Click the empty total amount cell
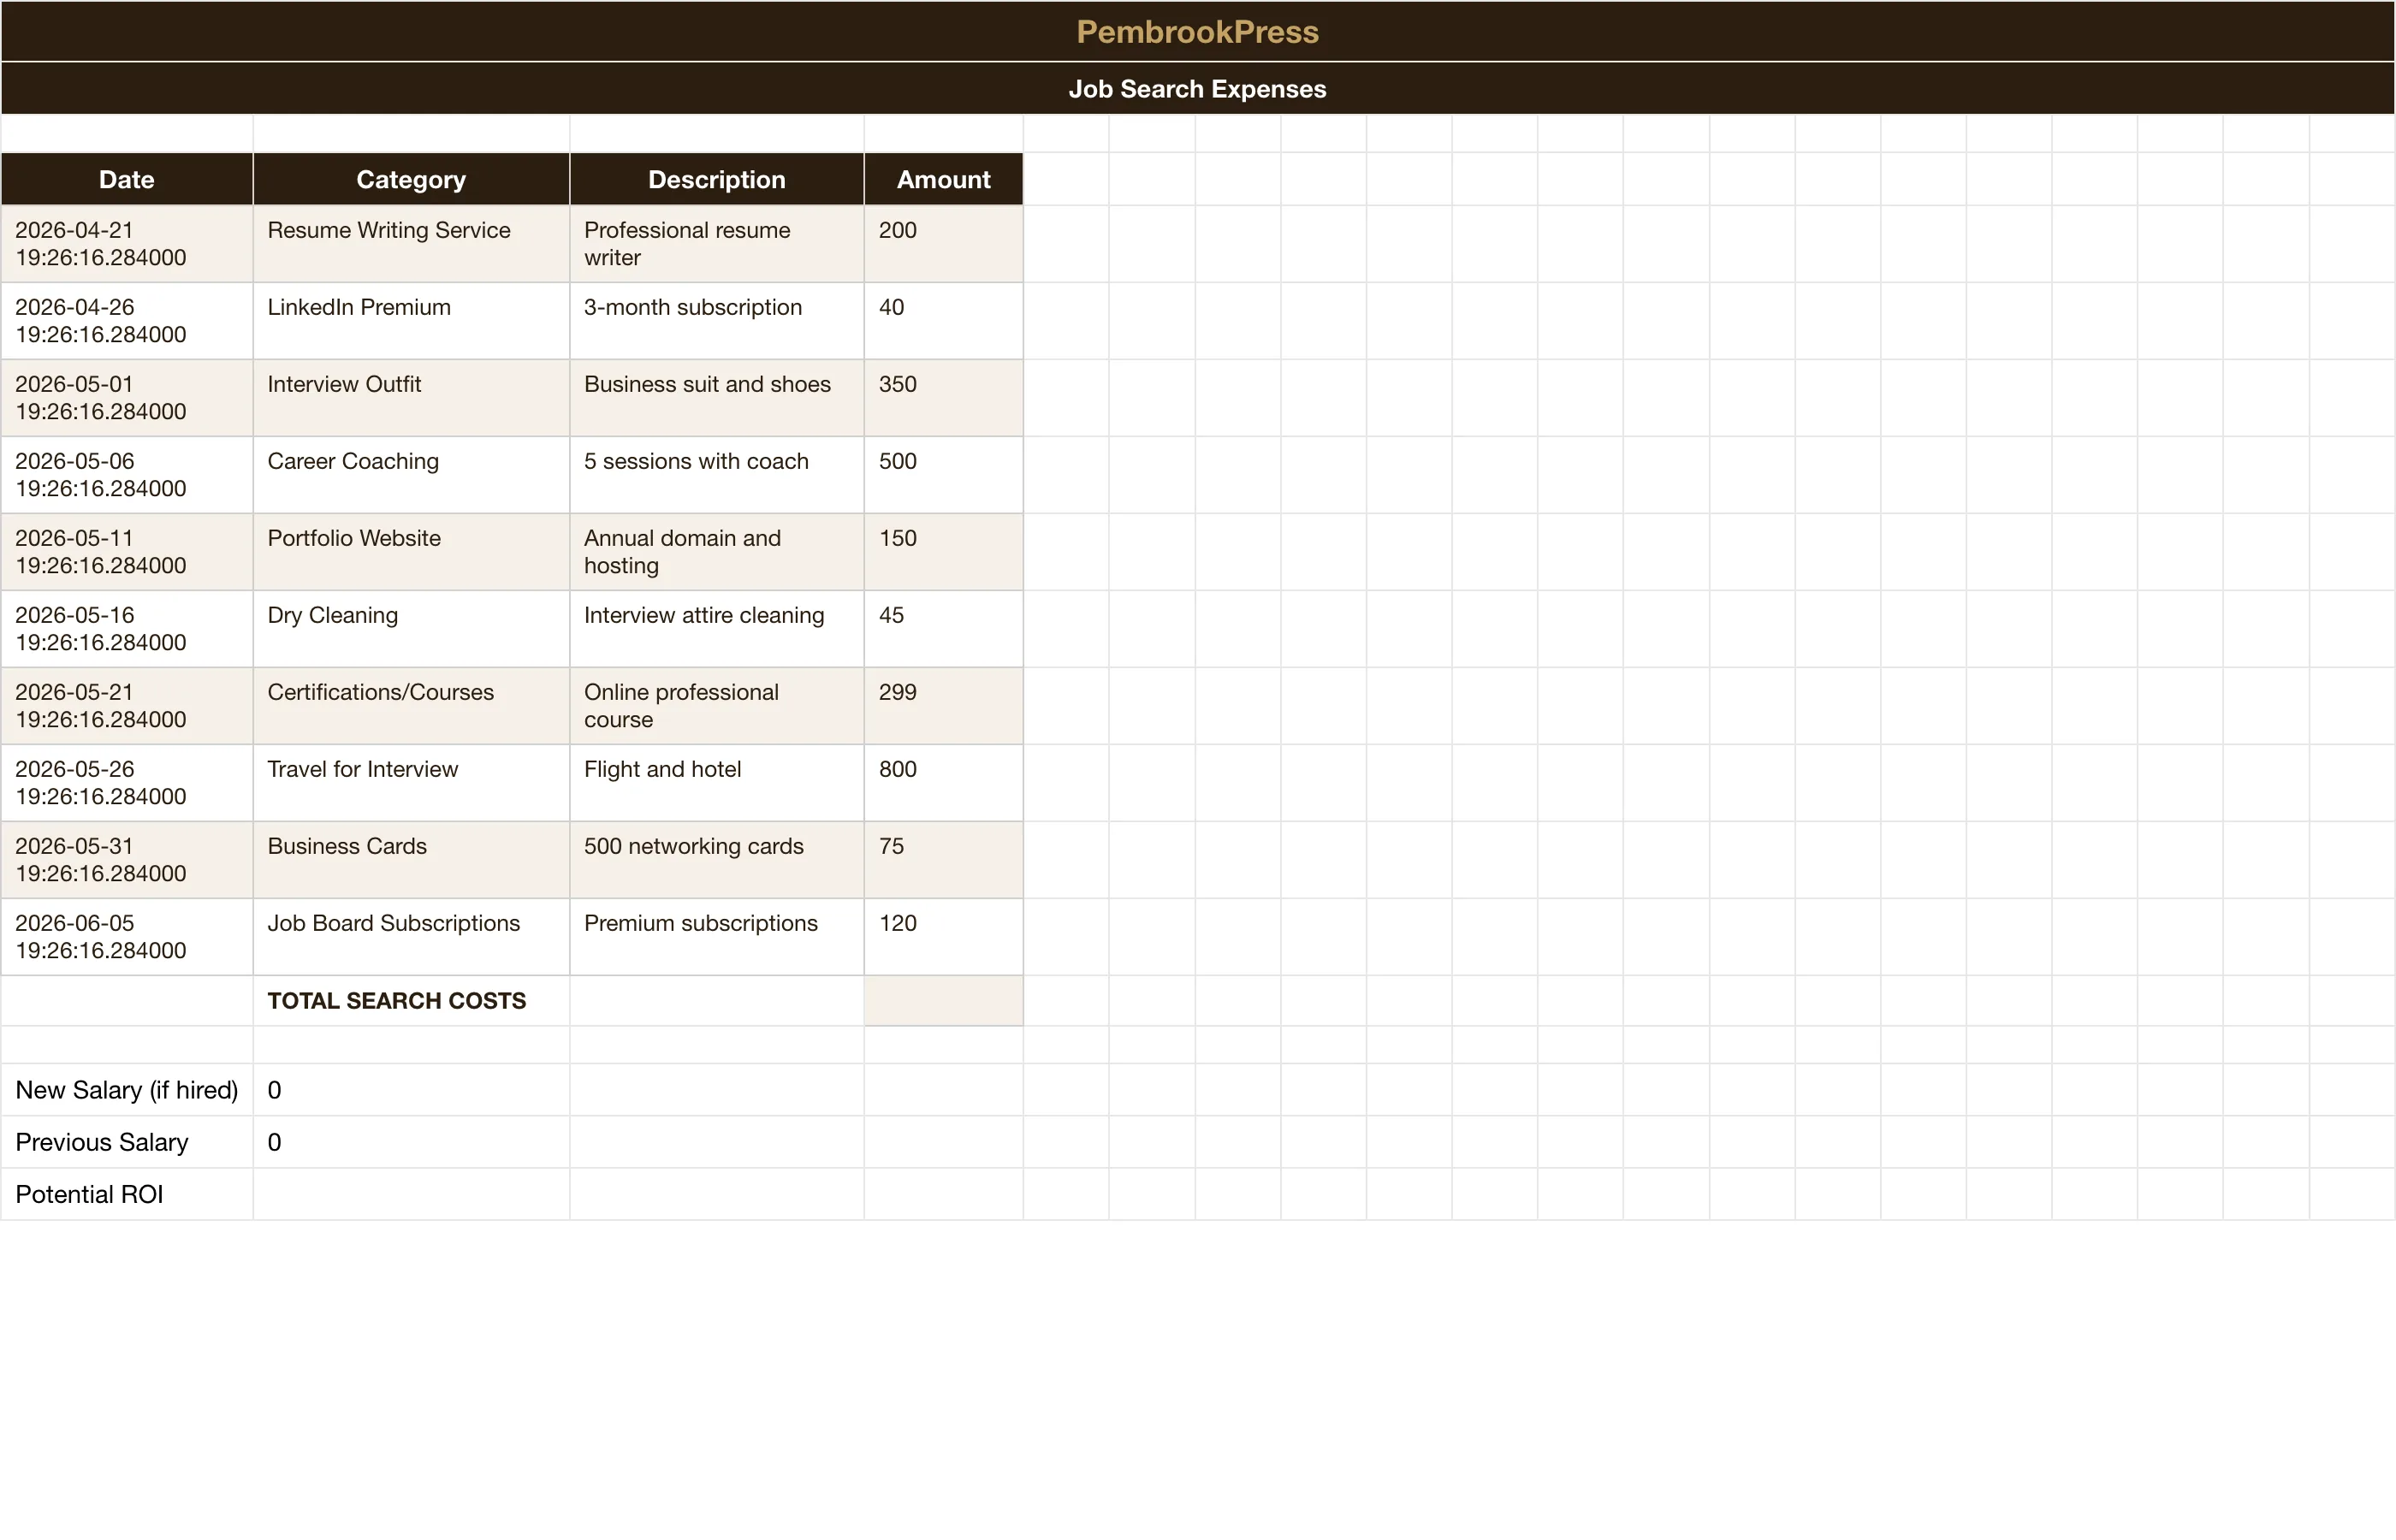This screenshot has width=2396, height=1540. pyautogui.click(x=944, y=1001)
